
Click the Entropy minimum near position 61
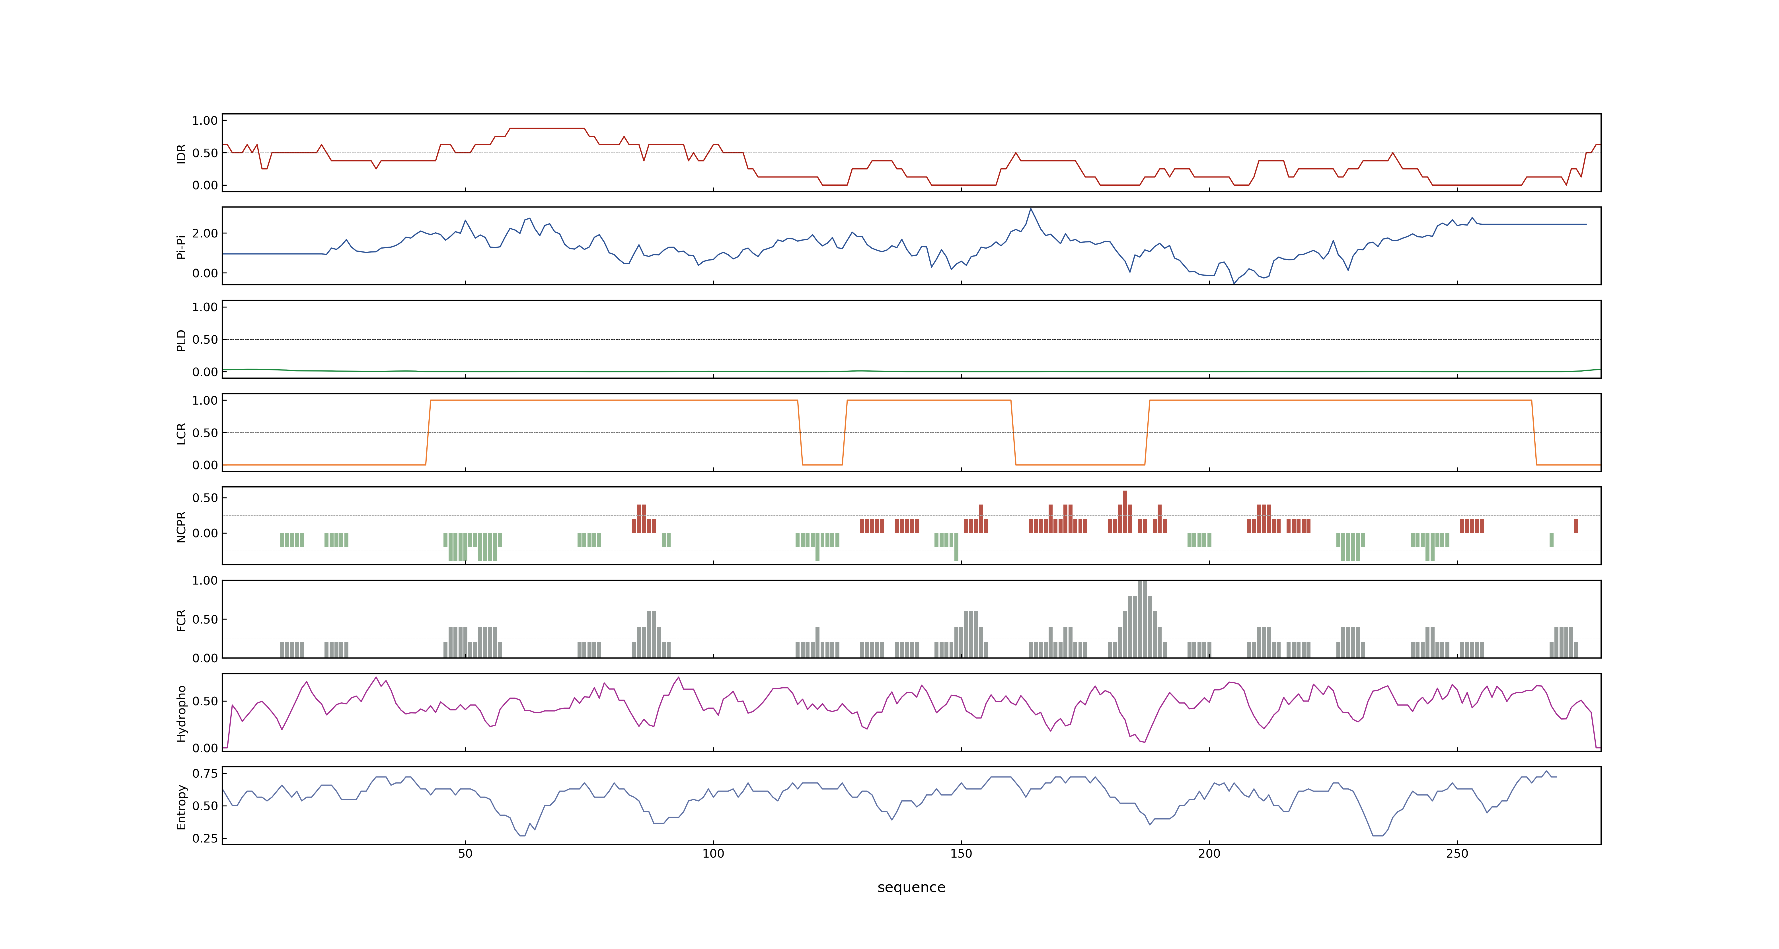(522, 835)
